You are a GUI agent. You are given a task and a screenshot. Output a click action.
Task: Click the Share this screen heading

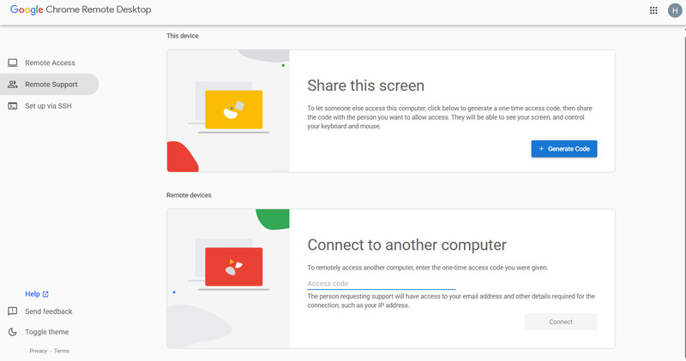click(x=366, y=86)
